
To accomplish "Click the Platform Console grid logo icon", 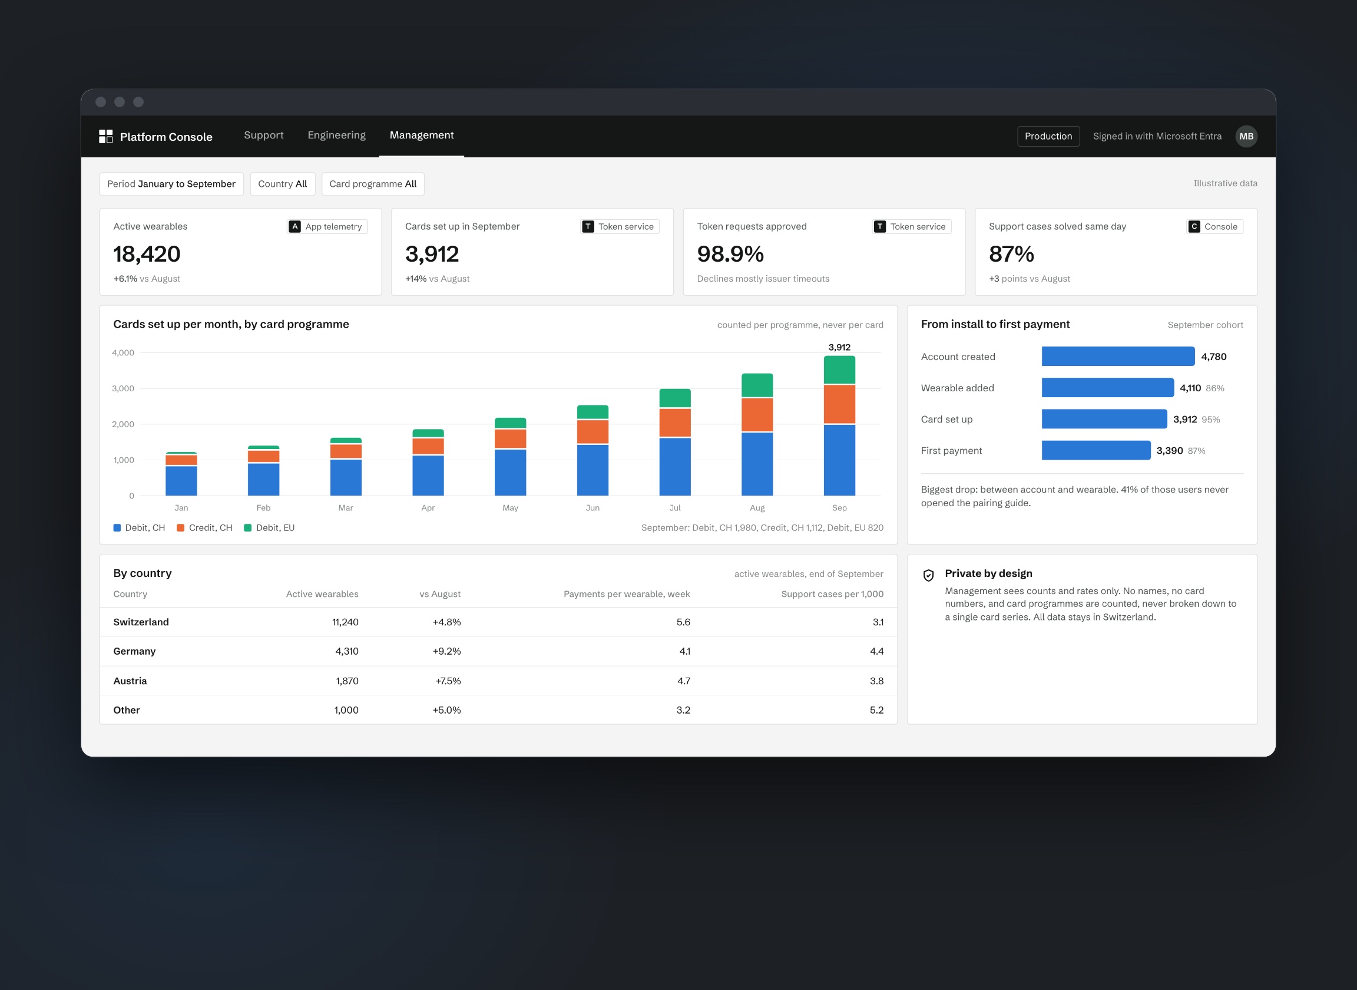I will click(x=105, y=136).
